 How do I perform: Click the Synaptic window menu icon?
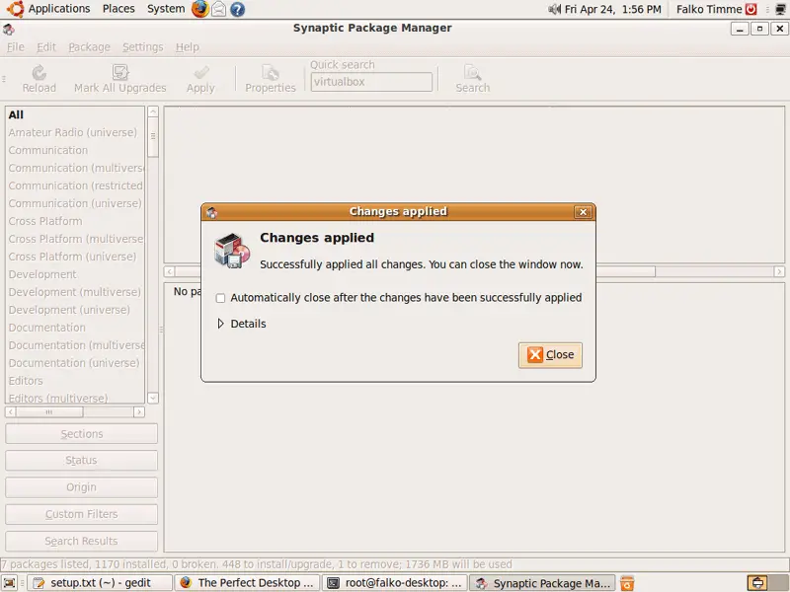tap(9, 30)
